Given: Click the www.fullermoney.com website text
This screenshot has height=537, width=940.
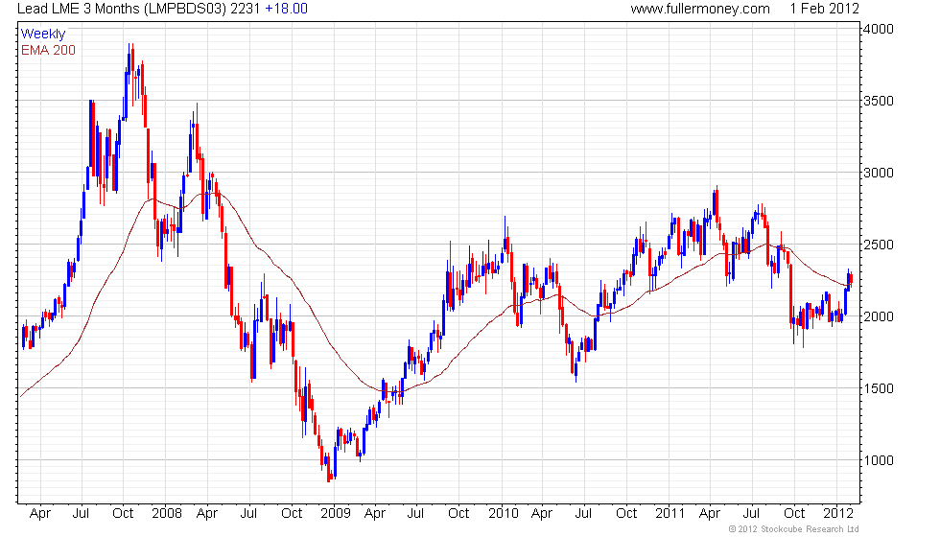Looking at the screenshot, I should (700, 9).
